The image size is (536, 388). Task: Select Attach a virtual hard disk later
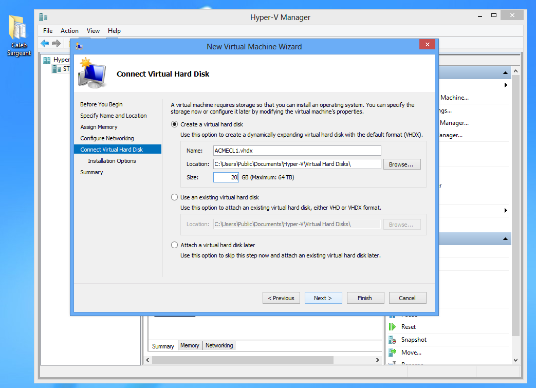(174, 245)
